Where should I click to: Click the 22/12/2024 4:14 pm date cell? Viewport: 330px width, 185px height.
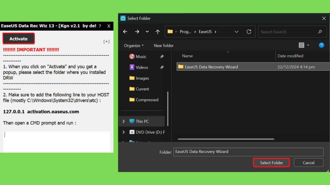[x=296, y=67]
